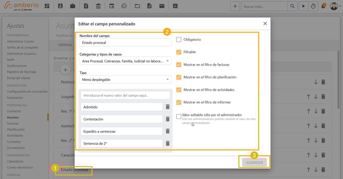Image resolution: width=343 pixels, height=179 pixels.
Task: Click the Admitido value field
Action: coord(122,107)
